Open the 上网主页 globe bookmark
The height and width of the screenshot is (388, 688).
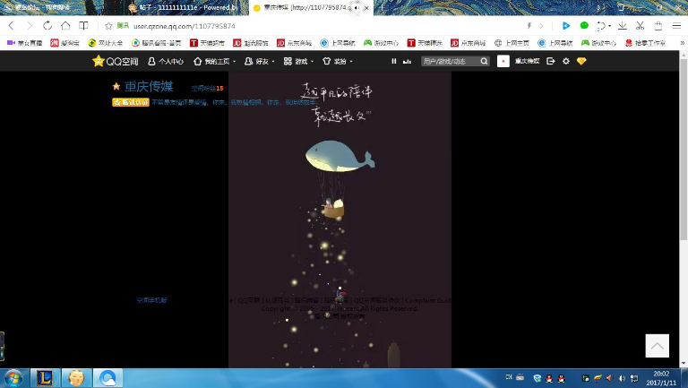512,43
